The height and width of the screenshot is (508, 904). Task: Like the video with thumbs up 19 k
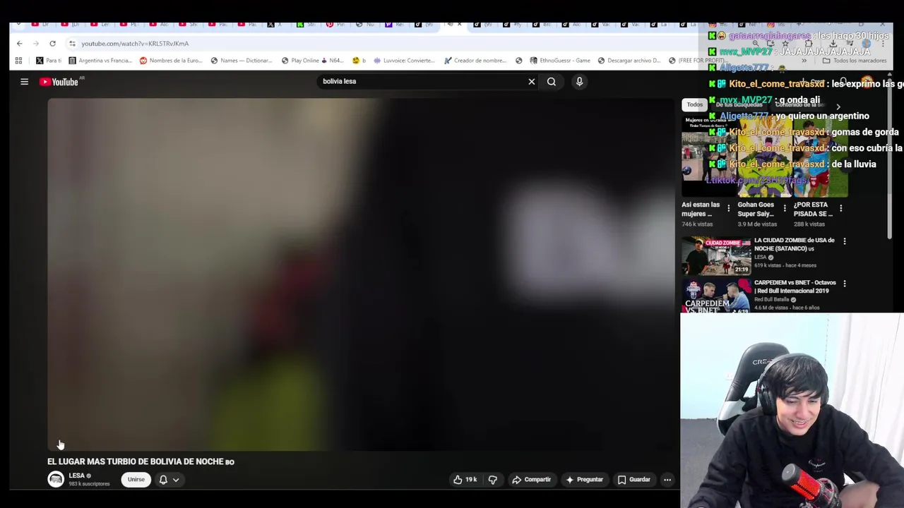point(465,480)
